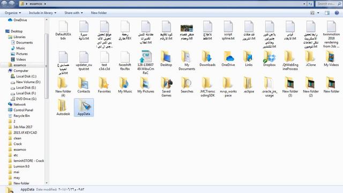
Task: Open the OneDrive folder in file pane
Action: coord(228,58)
